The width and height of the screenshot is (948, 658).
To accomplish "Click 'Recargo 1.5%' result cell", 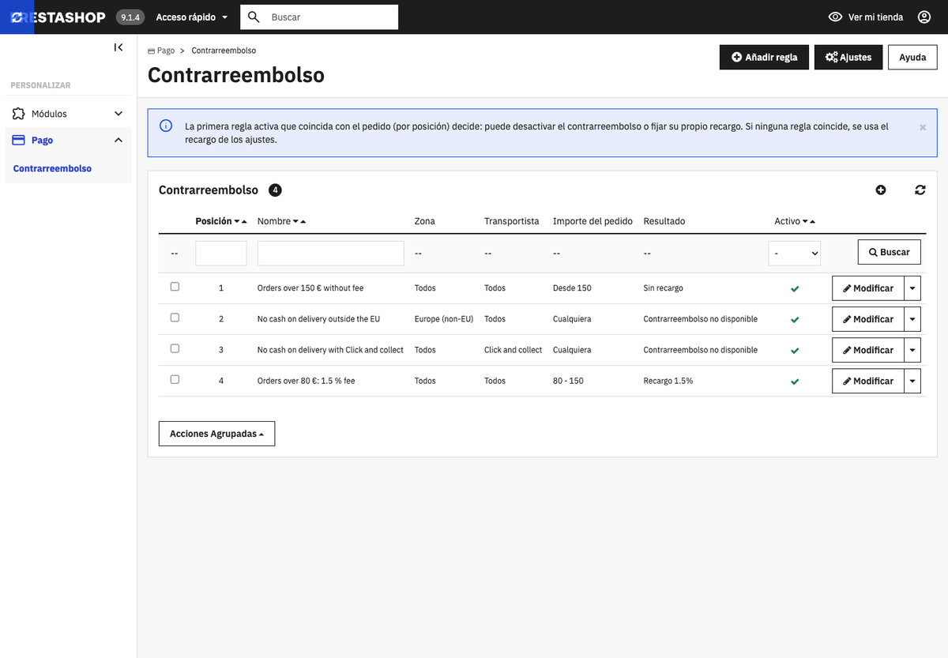I will coord(668,381).
